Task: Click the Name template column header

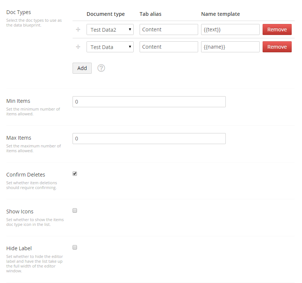Action: pyautogui.click(x=220, y=14)
